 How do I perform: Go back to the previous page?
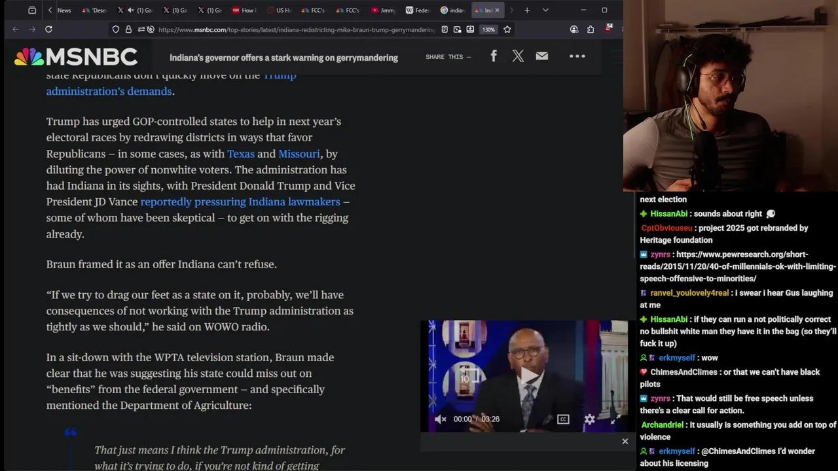[16, 29]
